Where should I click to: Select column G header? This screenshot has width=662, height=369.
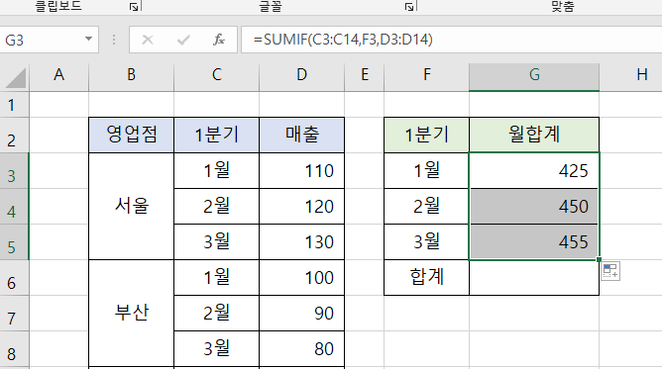pos(534,75)
